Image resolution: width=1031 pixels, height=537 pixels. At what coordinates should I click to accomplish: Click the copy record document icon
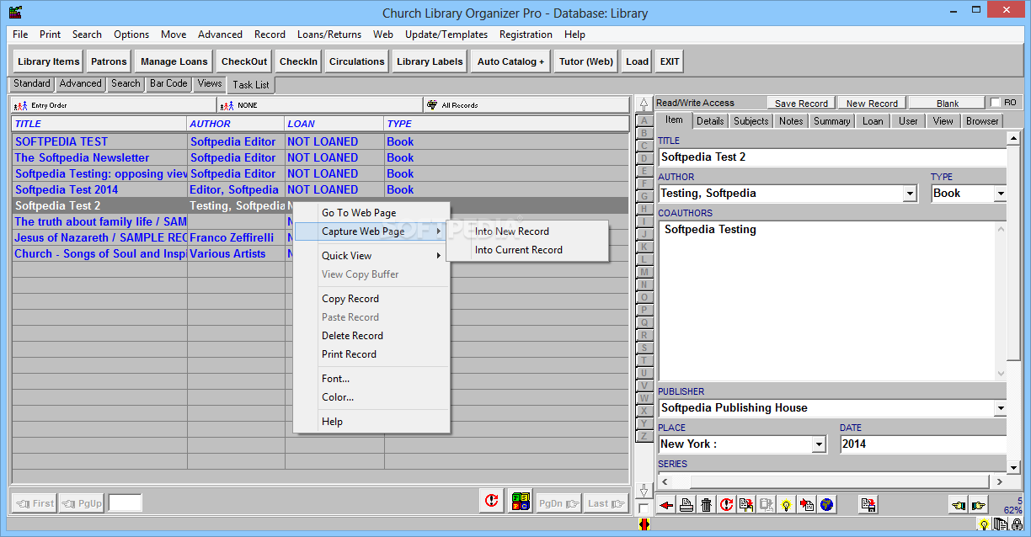tap(745, 504)
